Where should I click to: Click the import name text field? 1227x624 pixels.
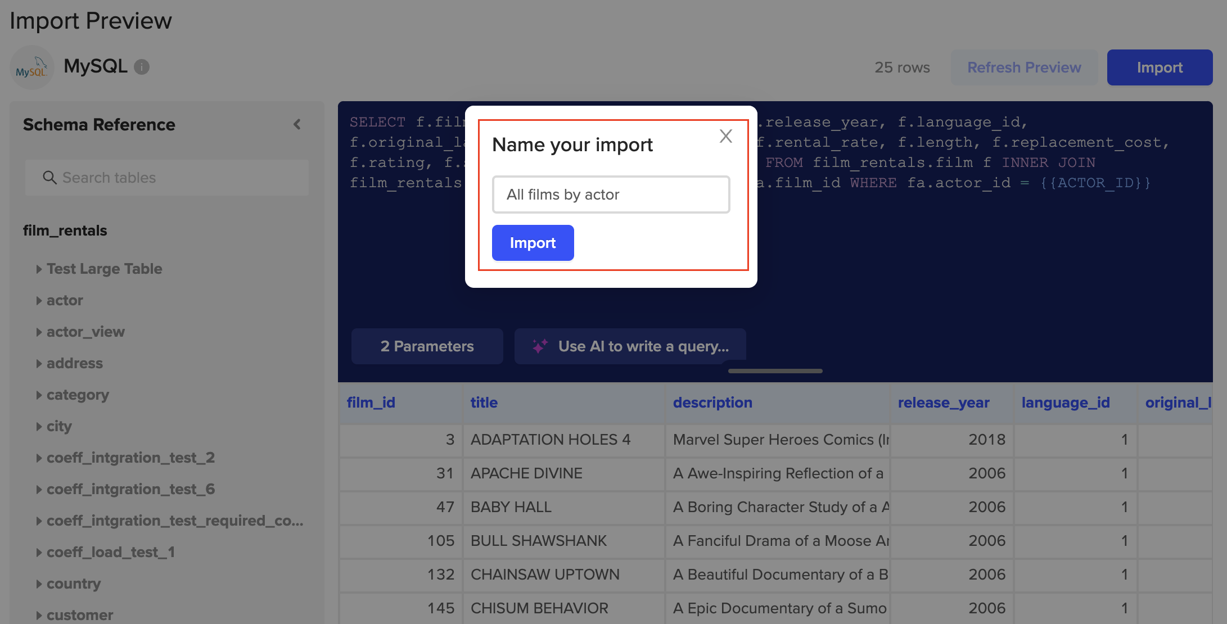[611, 195]
